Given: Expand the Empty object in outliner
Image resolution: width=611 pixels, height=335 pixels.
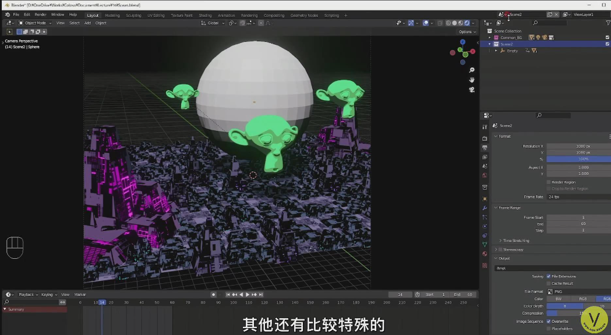Looking at the screenshot, I should point(496,51).
